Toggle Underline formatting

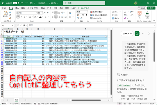tap(24, 17)
